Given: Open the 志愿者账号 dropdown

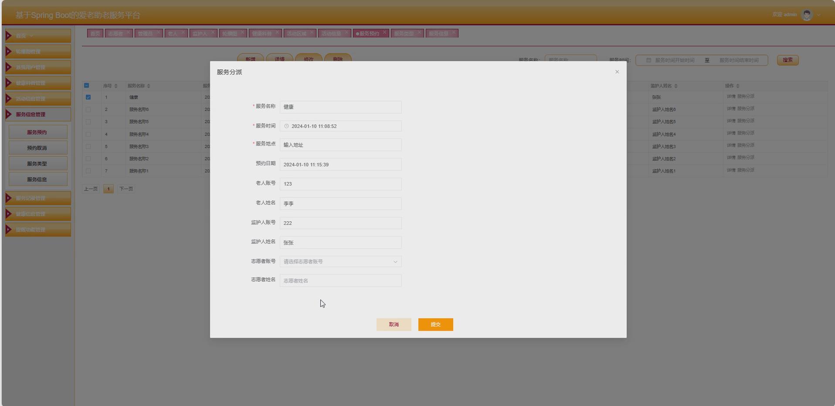Looking at the screenshot, I should click(x=340, y=262).
